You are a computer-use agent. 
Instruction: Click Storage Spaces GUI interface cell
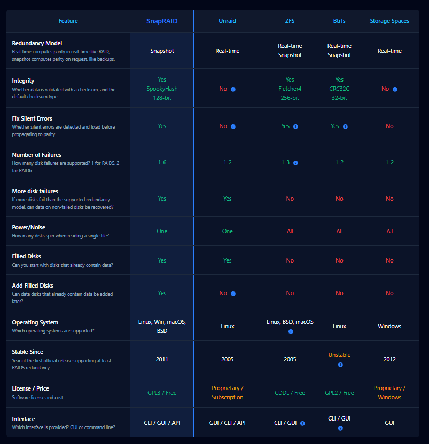389,423
